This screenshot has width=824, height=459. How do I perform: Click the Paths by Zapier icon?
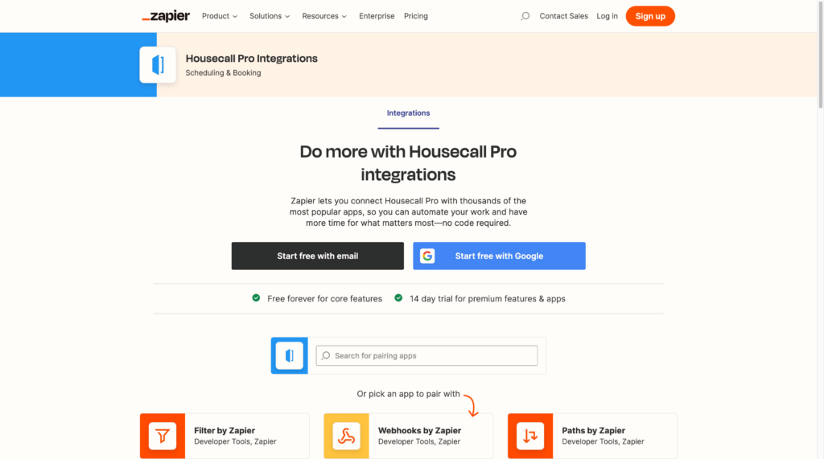[x=530, y=436]
